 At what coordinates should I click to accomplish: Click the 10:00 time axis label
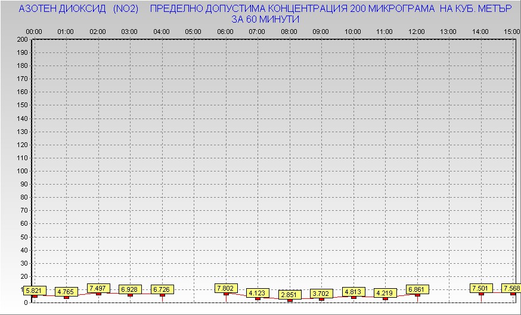pyautogui.click(x=353, y=32)
